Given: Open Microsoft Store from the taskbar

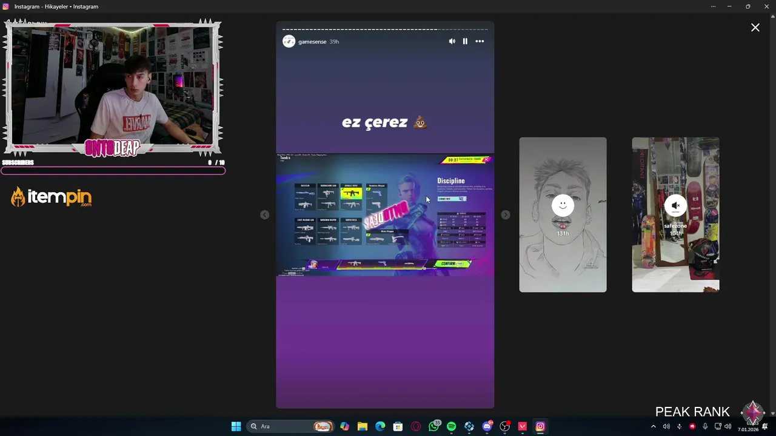Looking at the screenshot, I should pyautogui.click(x=398, y=426).
